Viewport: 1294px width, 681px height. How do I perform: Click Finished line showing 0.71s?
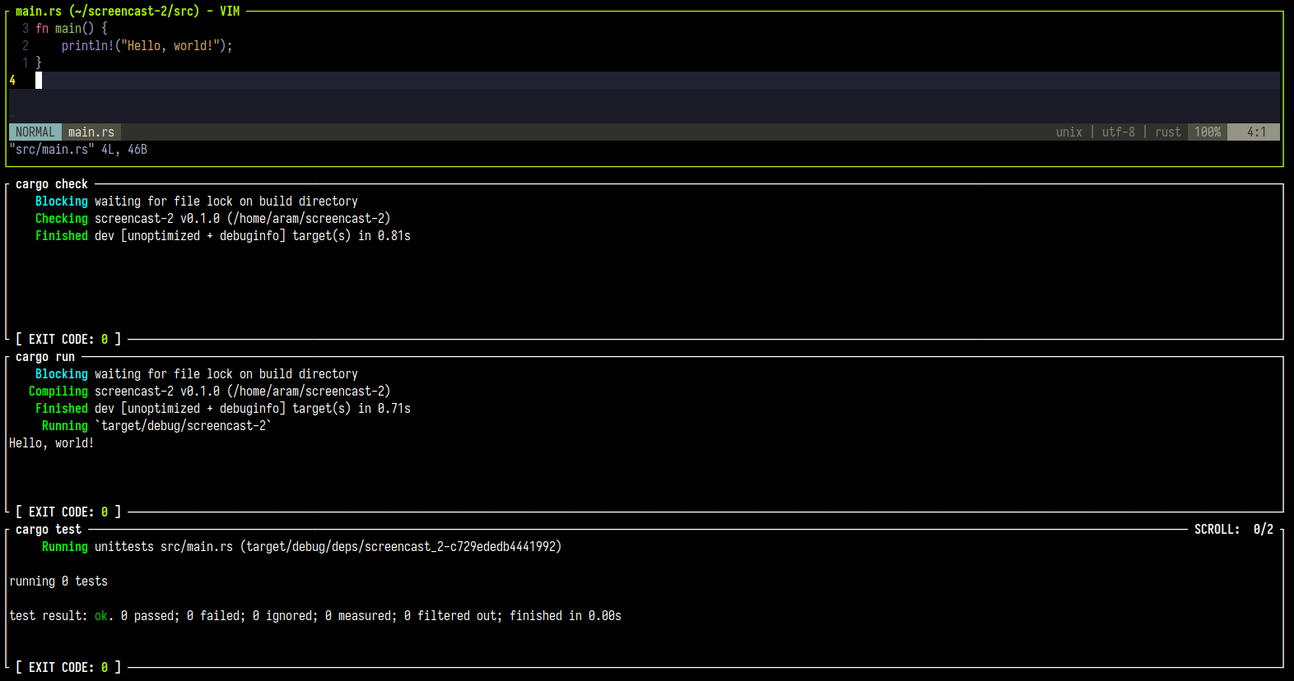(223, 409)
